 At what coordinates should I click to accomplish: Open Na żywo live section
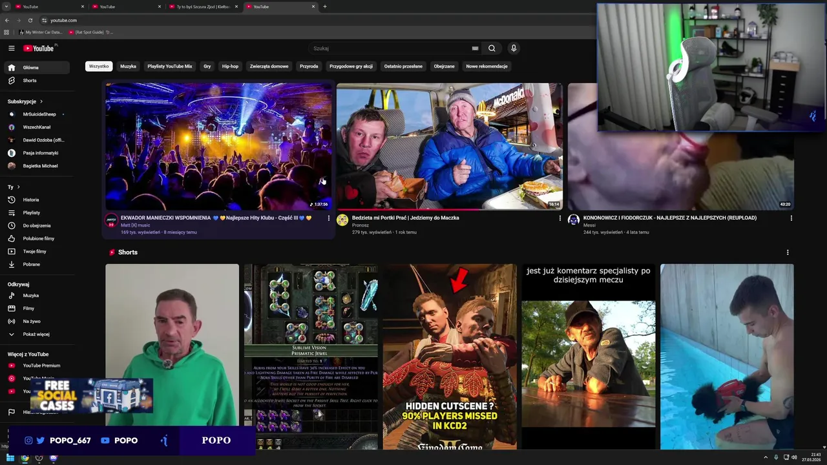38,322
